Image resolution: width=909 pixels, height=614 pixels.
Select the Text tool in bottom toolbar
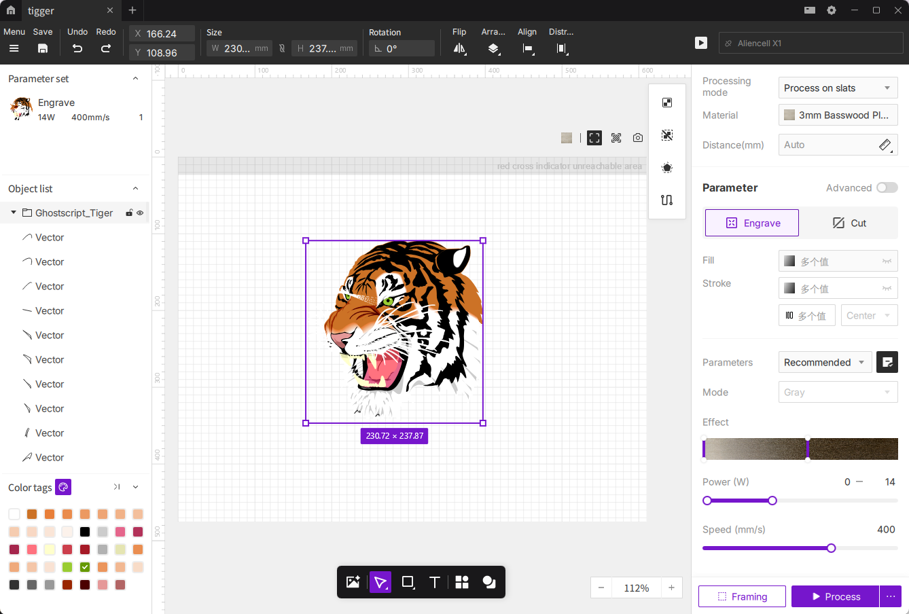pyautogui.click(x=435, y=582)
